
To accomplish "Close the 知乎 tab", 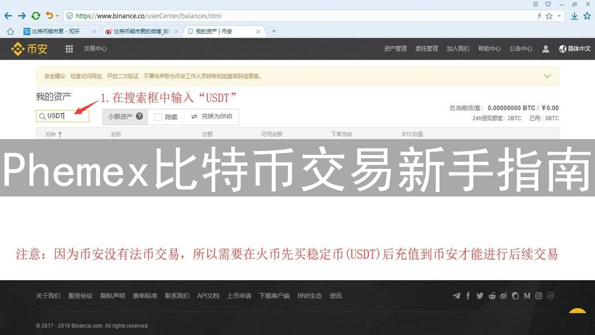I will tap(94, 31).
